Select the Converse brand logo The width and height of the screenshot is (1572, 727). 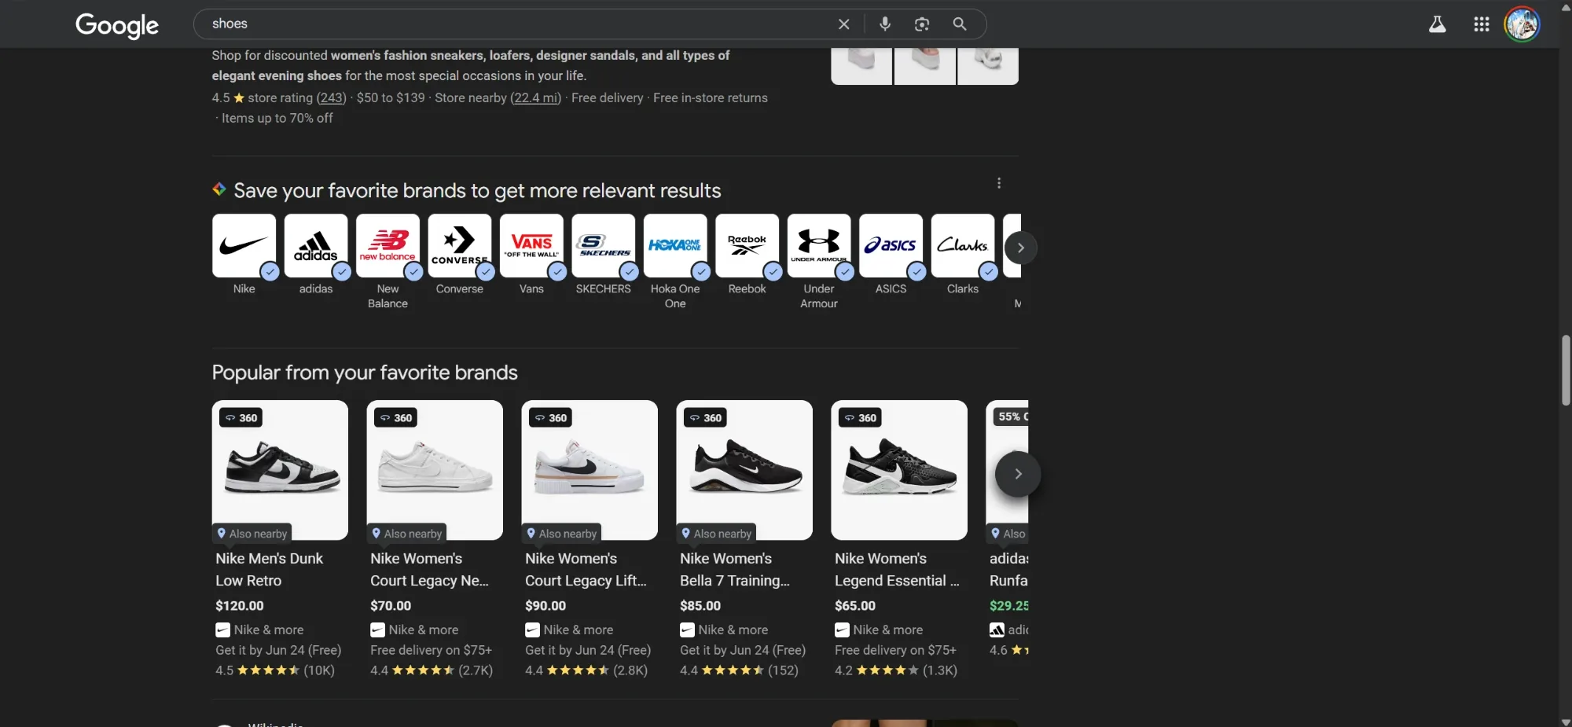point(460,245)
